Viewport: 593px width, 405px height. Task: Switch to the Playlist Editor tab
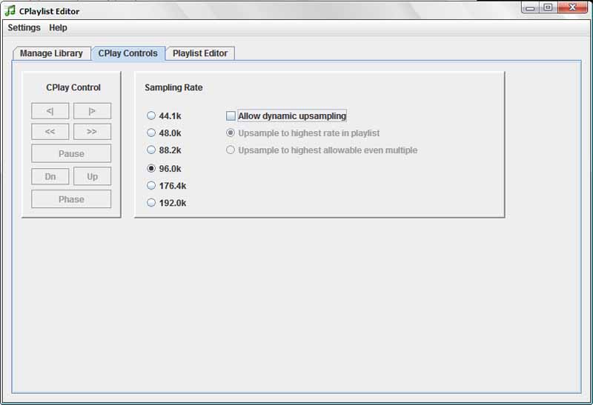tap(200, 53)
